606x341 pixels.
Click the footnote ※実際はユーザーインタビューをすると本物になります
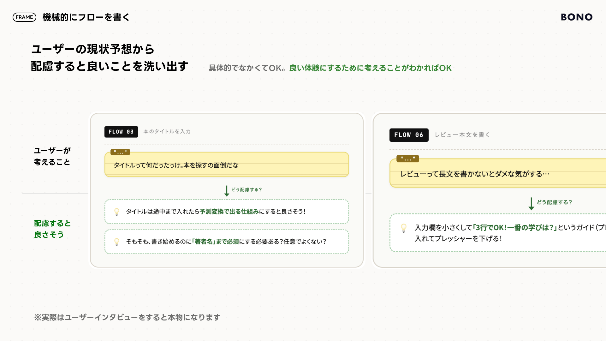pos(127,317)
